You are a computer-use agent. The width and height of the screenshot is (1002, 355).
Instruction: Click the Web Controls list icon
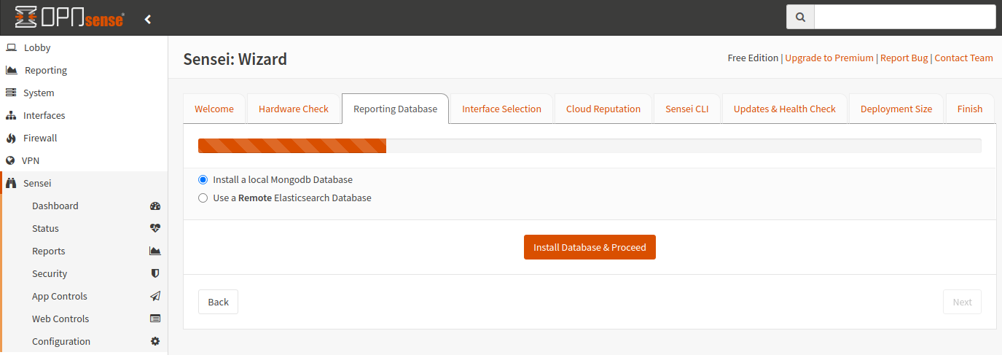154,319
